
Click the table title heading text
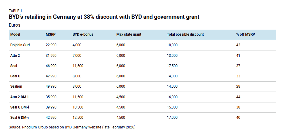(x=104, y=17)
